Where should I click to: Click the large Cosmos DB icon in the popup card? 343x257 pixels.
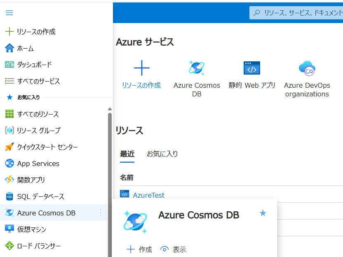(x=135, y=222)
